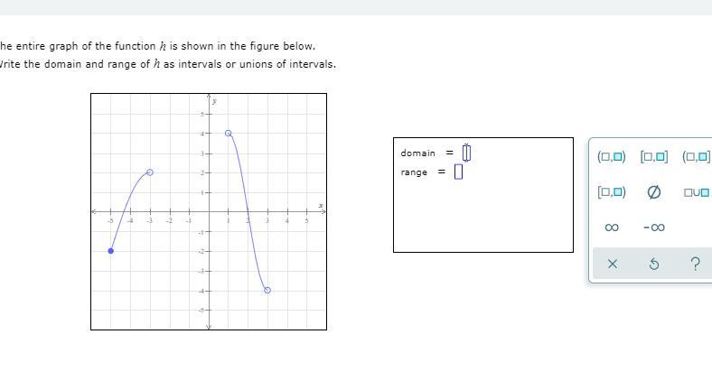Clear the answer with X button
Image resolution: width=712 pixels, height=390 pixels.
(612, 264)
